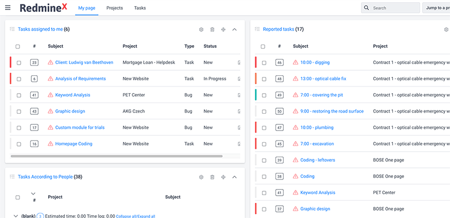Image resolution: width=450 pixels, height=218 pixels.
Task: Sort by Subject in Tasks assigned to me
Action: pyautogui.click(x=55, y=46)
